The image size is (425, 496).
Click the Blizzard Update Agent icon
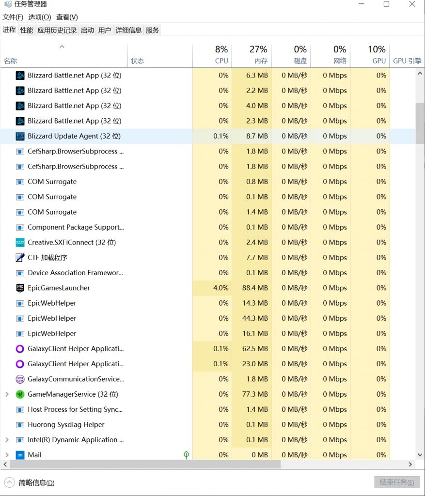[x=20, y=136]
